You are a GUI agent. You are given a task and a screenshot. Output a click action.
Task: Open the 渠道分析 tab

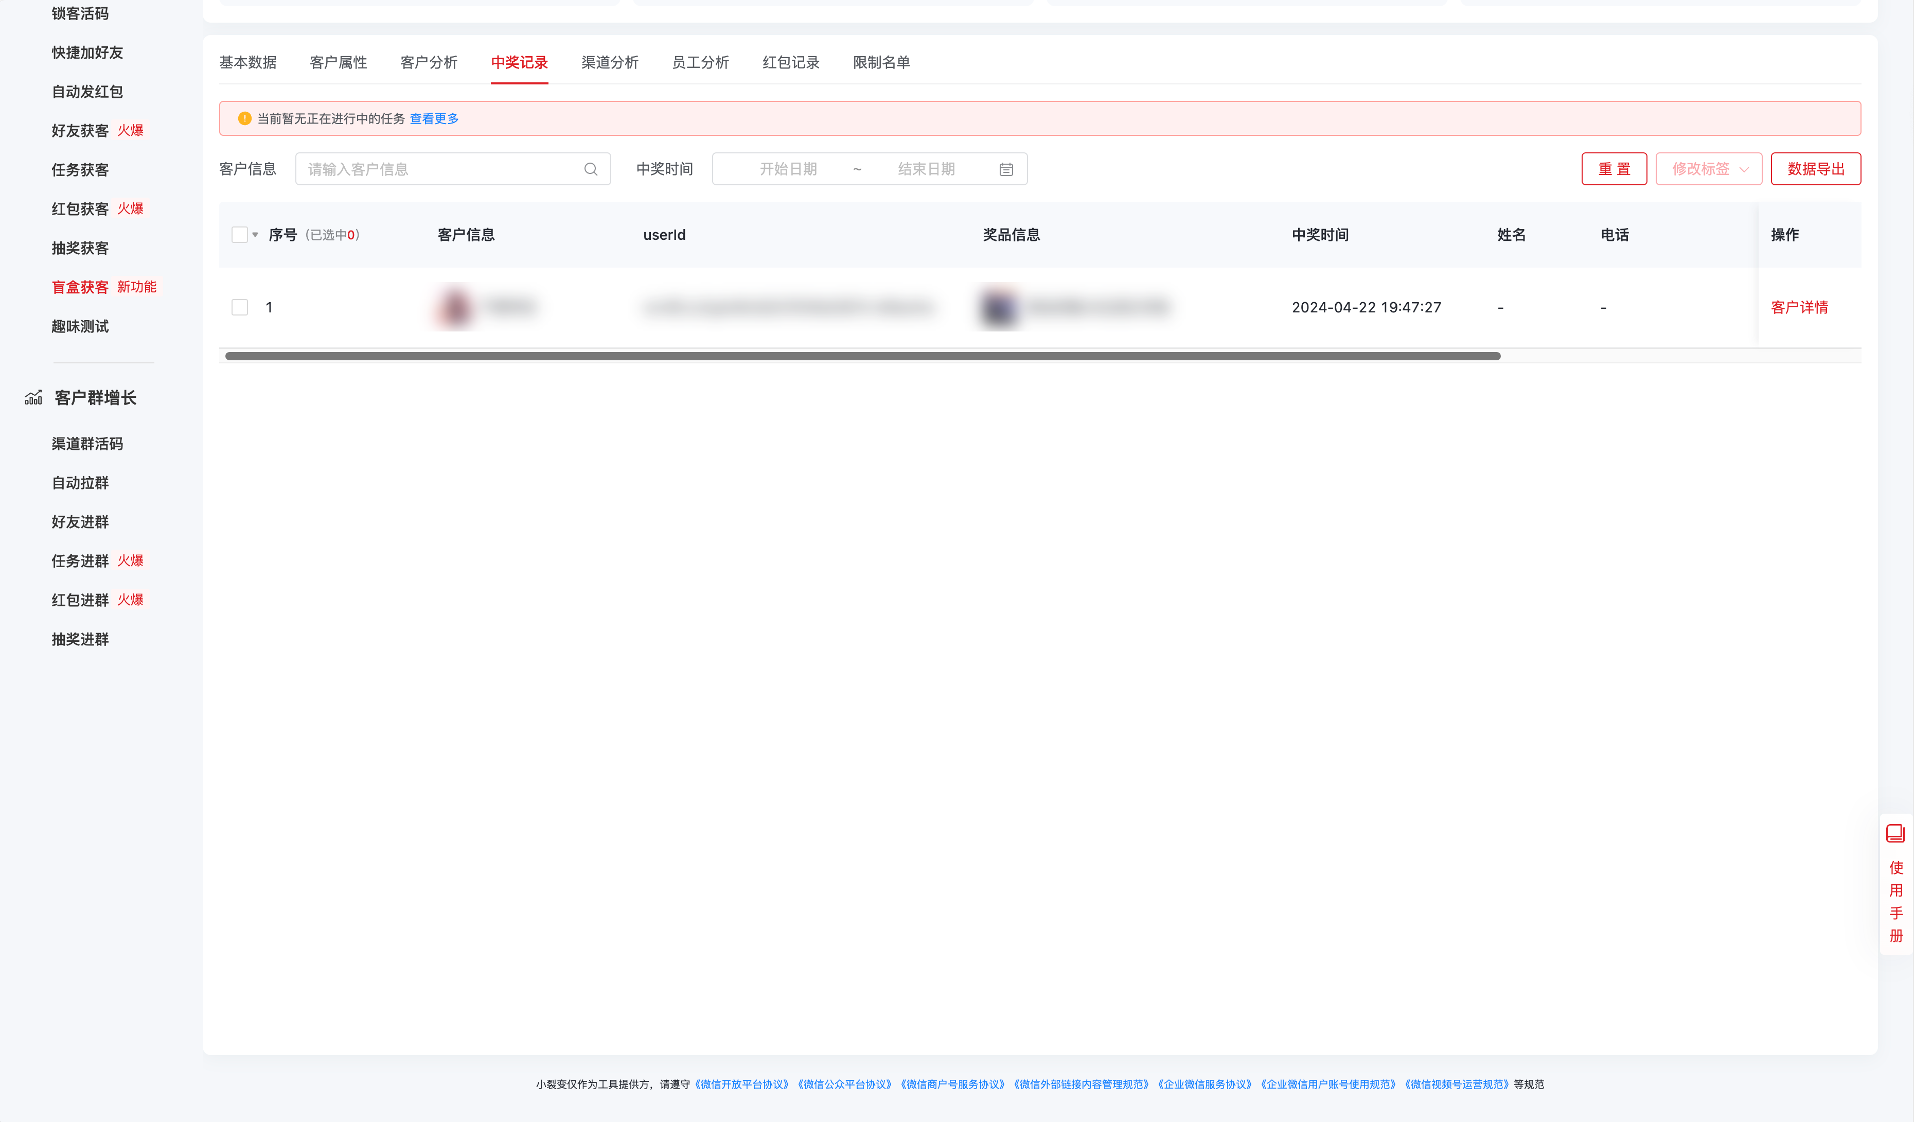(610, 62)
